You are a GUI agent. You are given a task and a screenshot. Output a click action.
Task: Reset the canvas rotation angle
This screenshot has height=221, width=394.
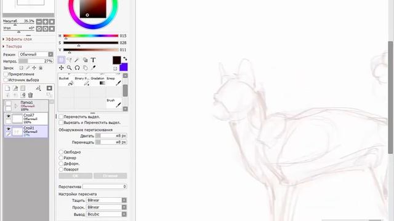(x=52, y=29)
